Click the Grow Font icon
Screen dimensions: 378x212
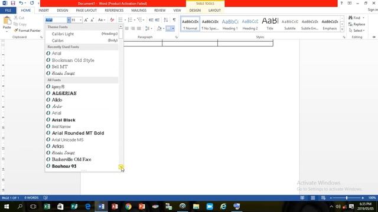click(86, 20)
